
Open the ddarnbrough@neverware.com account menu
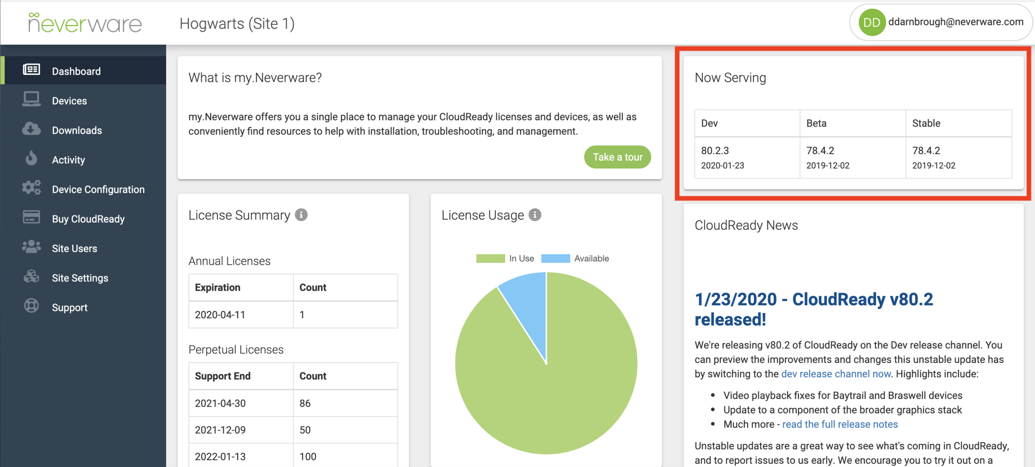(941, 22)
